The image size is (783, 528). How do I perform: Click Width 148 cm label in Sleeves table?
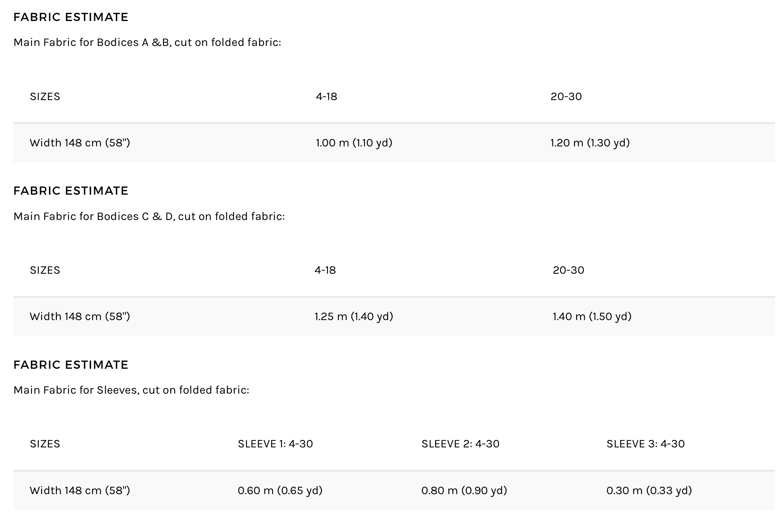click(80, 490)
